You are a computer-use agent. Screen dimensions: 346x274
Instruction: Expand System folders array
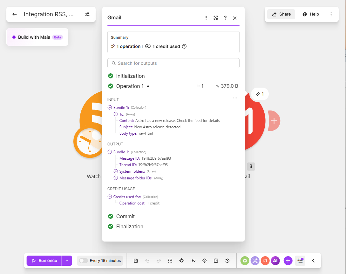116,171
